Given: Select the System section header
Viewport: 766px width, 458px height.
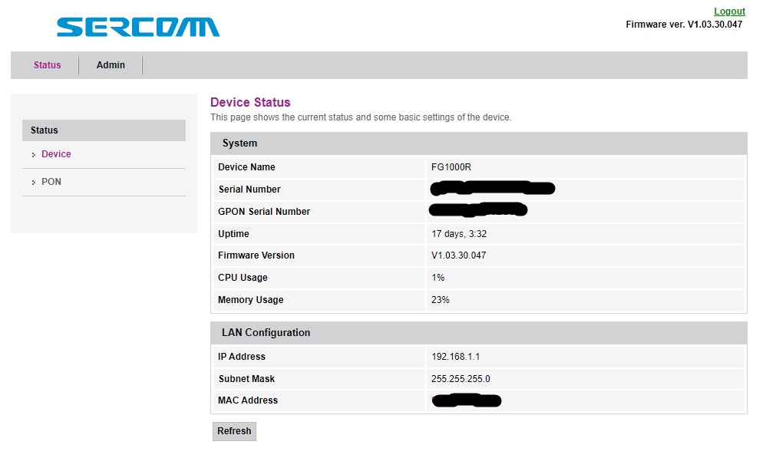Looking at the screenshot, I should pyautogui.click(x=239, y=143).
